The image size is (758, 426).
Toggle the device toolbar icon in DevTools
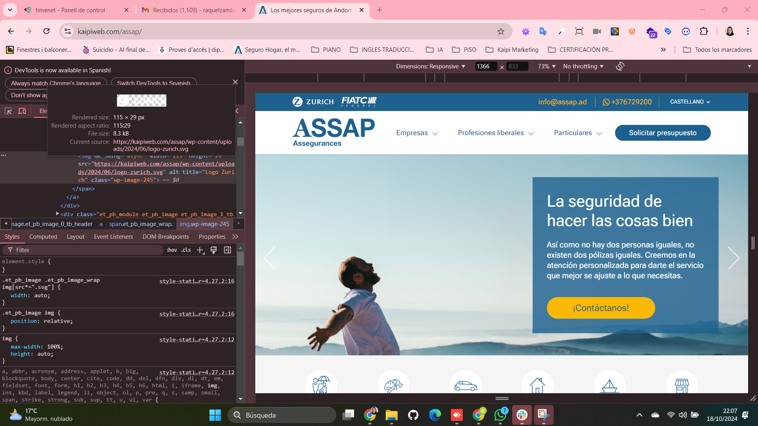tap(22, 111)
